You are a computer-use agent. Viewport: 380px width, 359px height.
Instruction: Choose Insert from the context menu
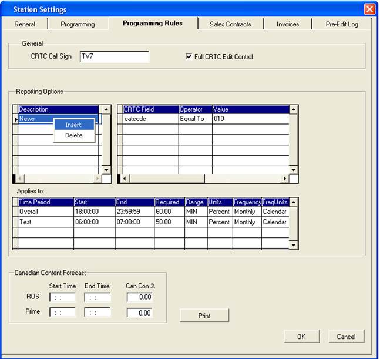(73, 125)
